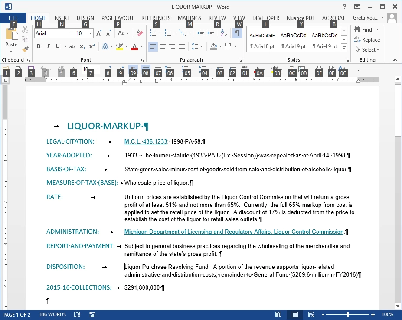Image resolution: width=402 pixels, height=320 pixels.
Task: Click the tab selector at ruler corner
Action: (x=6, y=80)
